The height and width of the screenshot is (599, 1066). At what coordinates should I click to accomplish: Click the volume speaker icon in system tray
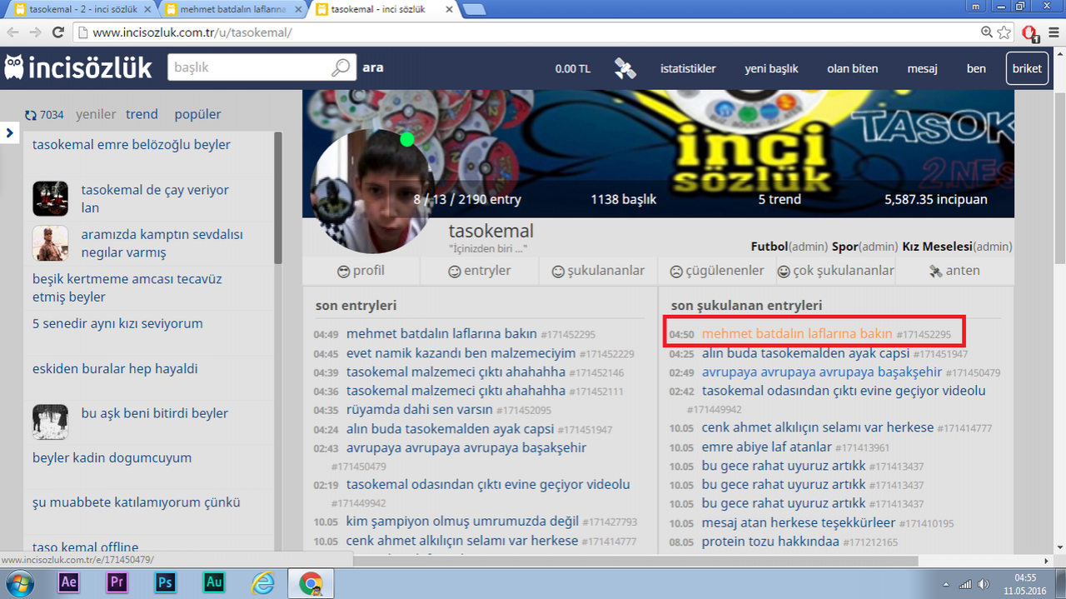pyautogui.click(x=984, y=583)
